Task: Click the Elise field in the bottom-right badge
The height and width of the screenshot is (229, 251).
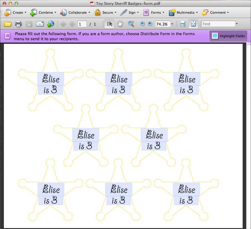Action: [x=187, y=189]
